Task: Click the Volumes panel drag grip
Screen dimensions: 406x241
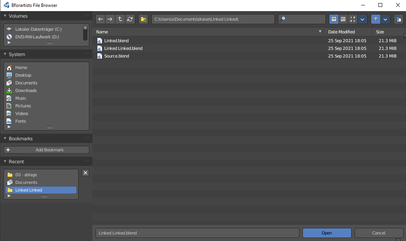Action: tap(87, 16)
